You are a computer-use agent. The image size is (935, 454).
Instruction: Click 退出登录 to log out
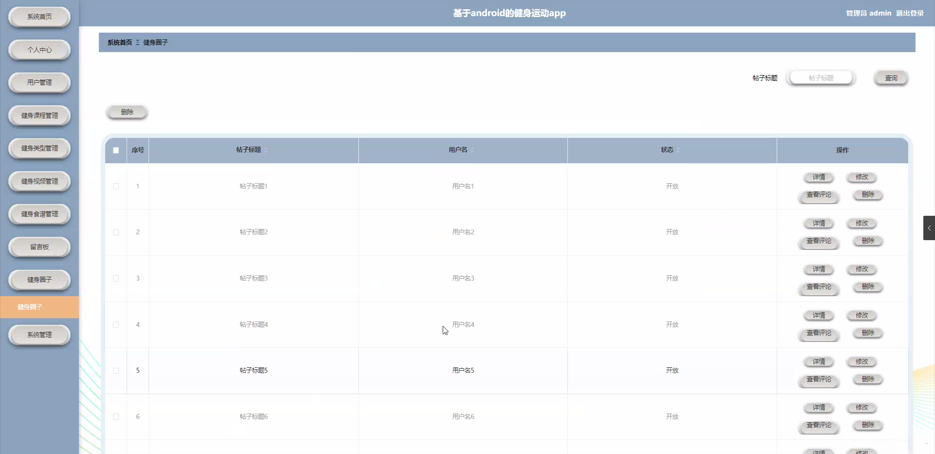(x=910, y=13)
